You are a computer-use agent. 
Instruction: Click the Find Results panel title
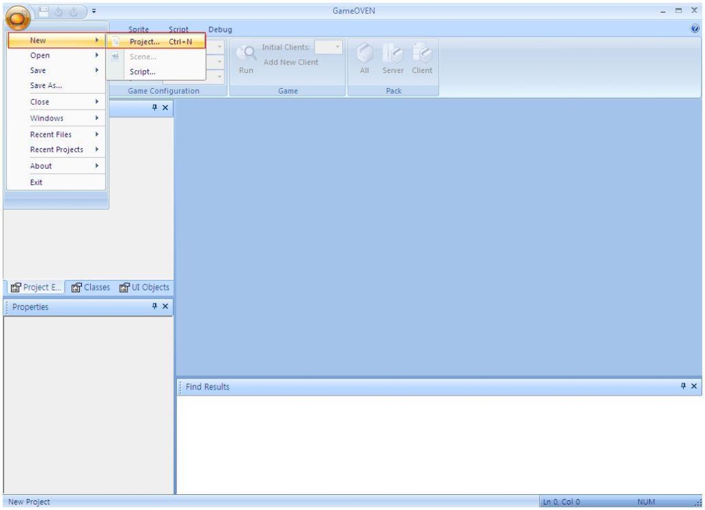coord(207,386)
